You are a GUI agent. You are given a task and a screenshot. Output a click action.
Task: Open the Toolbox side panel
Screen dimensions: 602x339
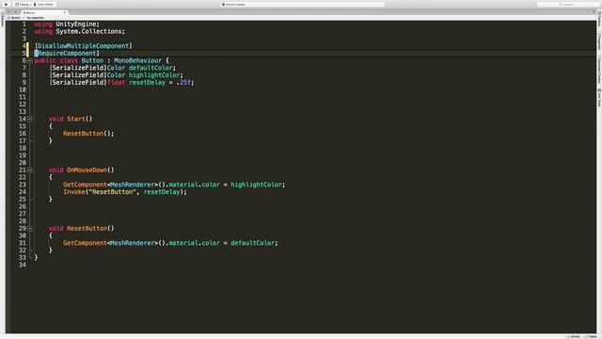(599, 20)
